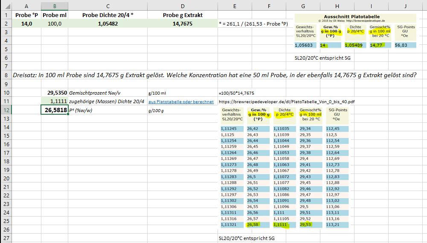Select row 8 header

(6, 75)
